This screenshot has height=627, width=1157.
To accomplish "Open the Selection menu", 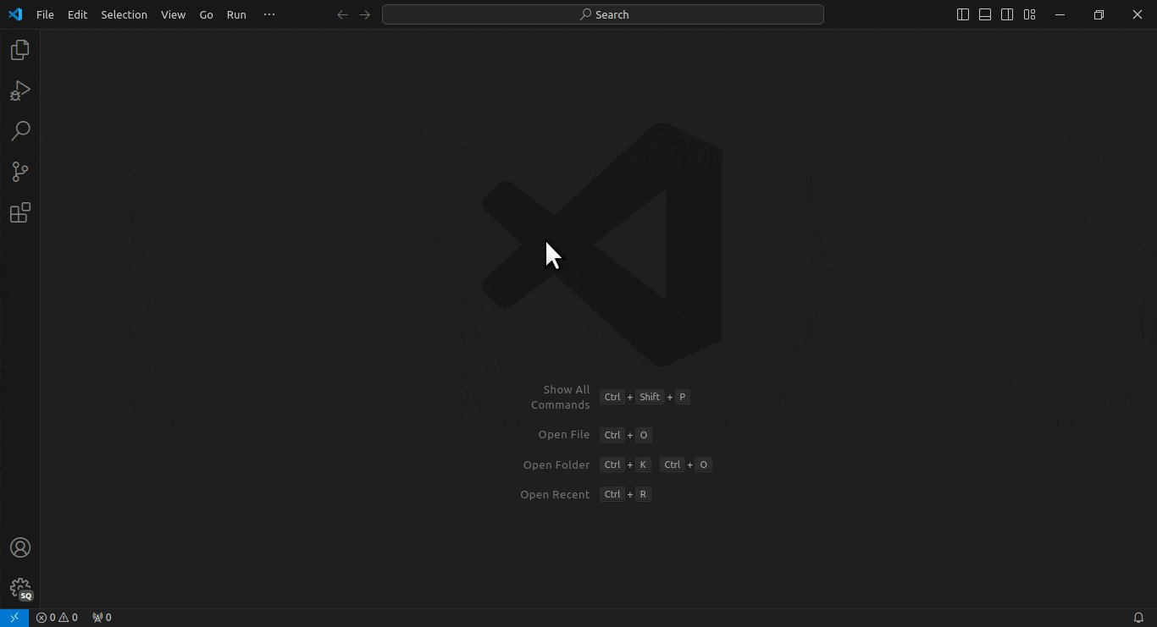I will pos(124,14).
